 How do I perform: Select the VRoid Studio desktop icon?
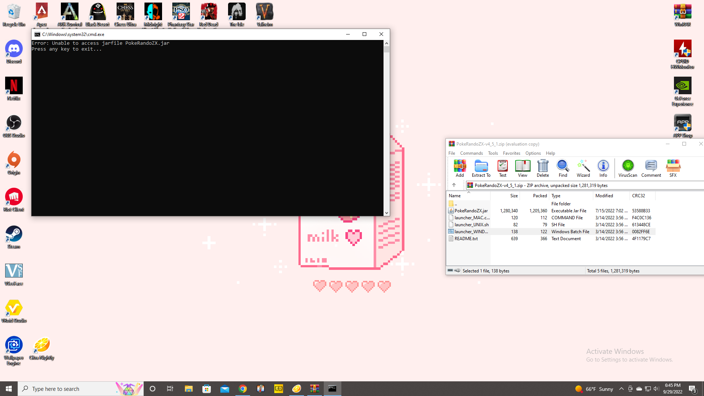[x=14, y=311]
